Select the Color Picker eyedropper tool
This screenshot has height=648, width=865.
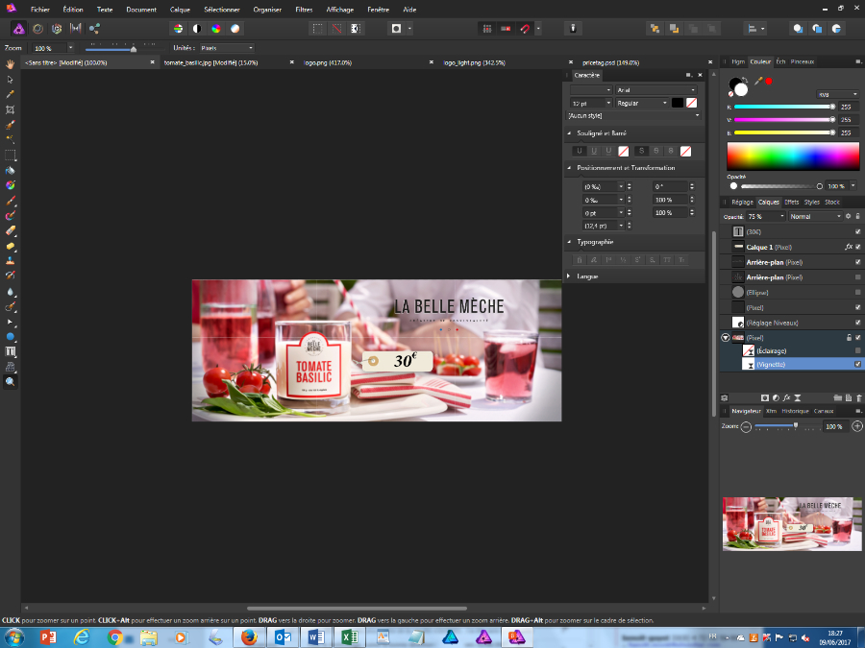(10, 94)
